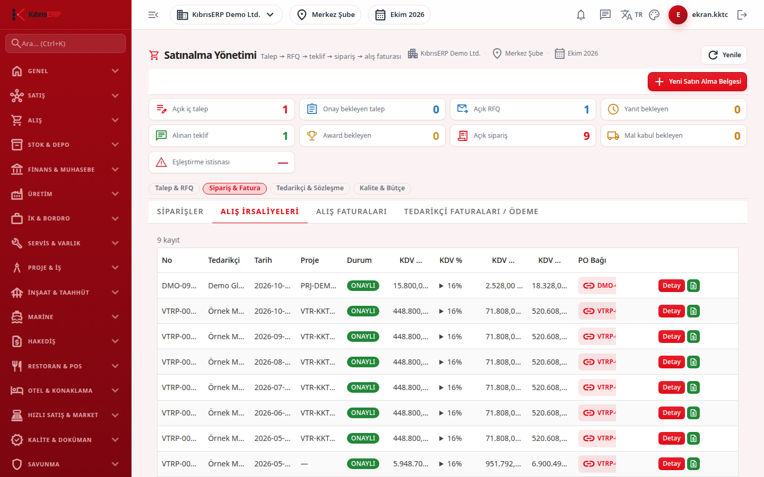764x477 pixels.
Task: Expand the Stok & Depo sidebar section
Action: (66, 145)
